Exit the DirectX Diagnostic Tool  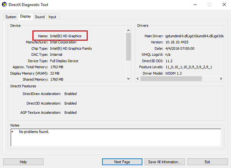(207, 162)
